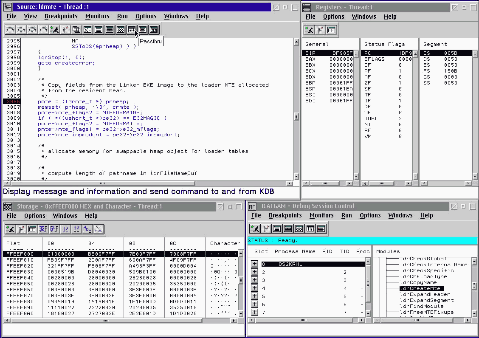Click the 64F format icon in Storage toolbar
The height and width of the screenshot is (338, 479).
pos(54,229)
